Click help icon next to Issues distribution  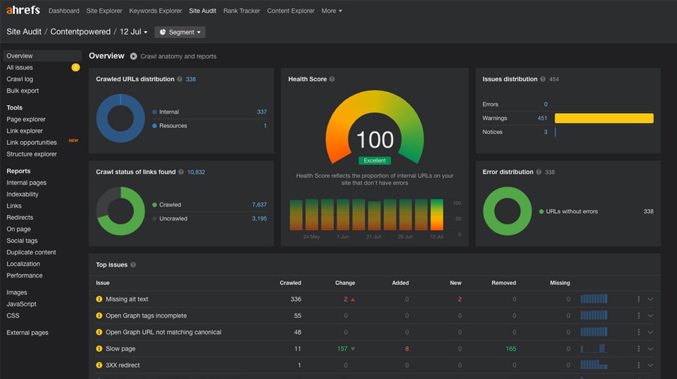point(543,79)
